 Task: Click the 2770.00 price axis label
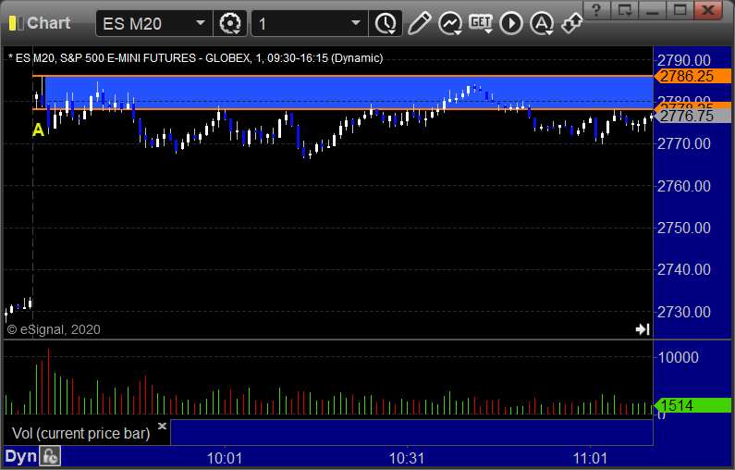click(x=684, y=143)
